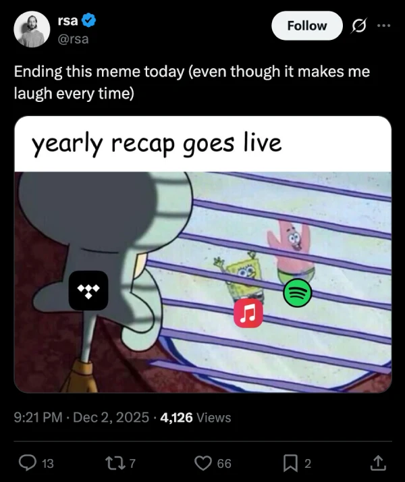Click the 4,126 Views count
Viewport: 405px width, 482px height.
pos(196,417)
